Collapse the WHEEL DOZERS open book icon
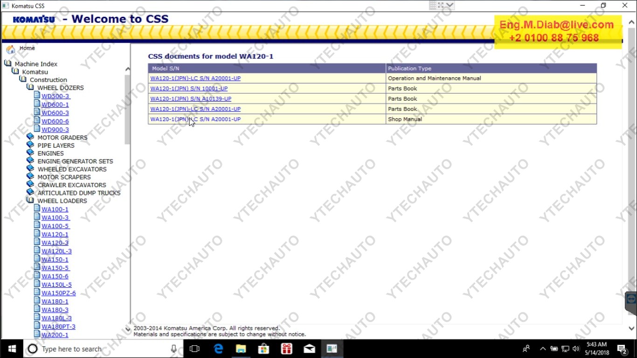637x358 pixels. point(30,87)
